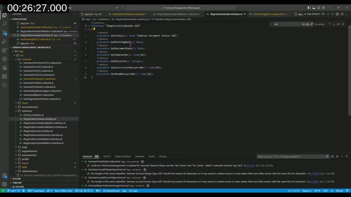Toggle bottom panel layout icon
This screenshot has height=197, width=351.
[314, 8]
